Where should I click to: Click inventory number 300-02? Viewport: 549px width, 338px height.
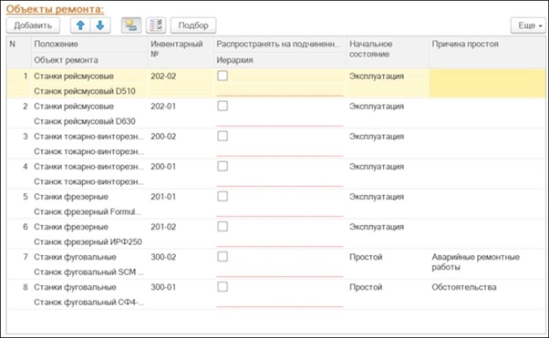163,257
